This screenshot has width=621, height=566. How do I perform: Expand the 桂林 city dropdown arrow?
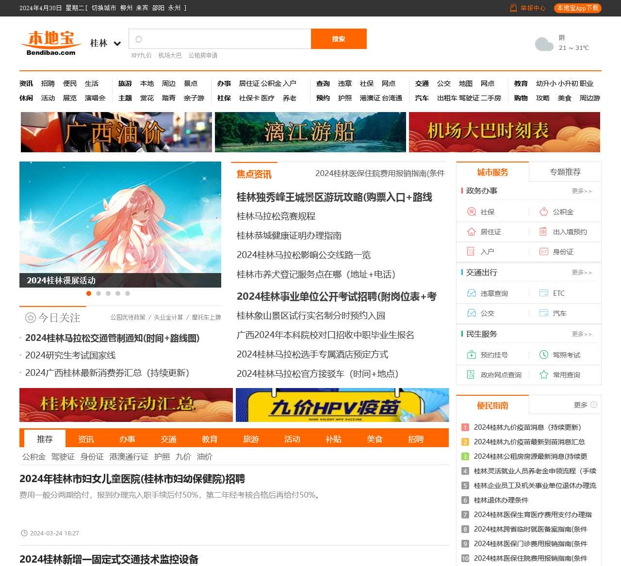coord(117,44)
